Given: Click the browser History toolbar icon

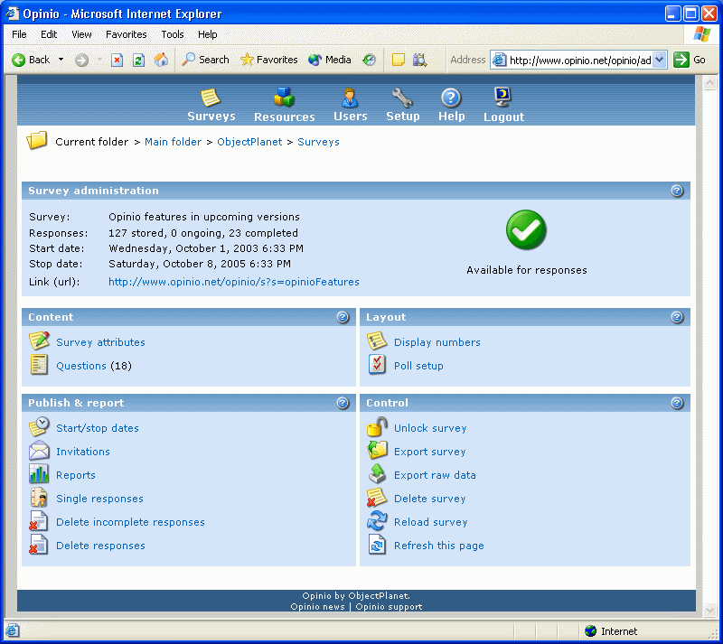Looking at the screenshot, I should [x=369, y=60].
